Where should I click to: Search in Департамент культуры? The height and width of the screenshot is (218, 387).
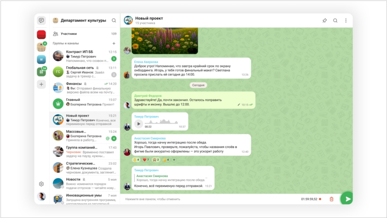tap(114, 20)
